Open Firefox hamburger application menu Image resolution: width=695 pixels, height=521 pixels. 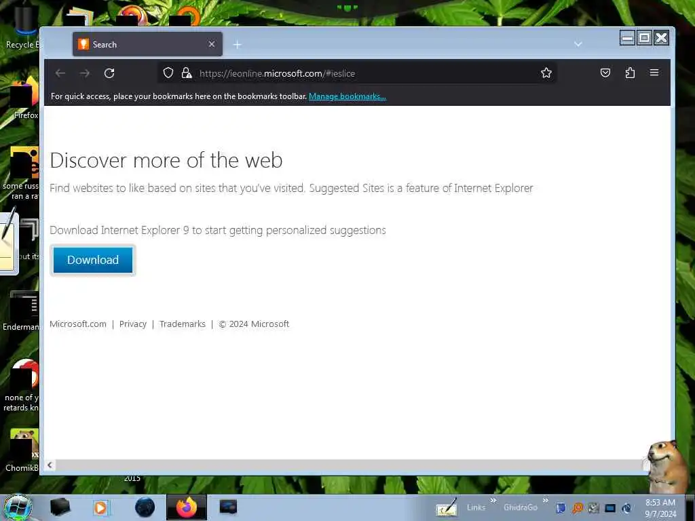coord(654,73)
